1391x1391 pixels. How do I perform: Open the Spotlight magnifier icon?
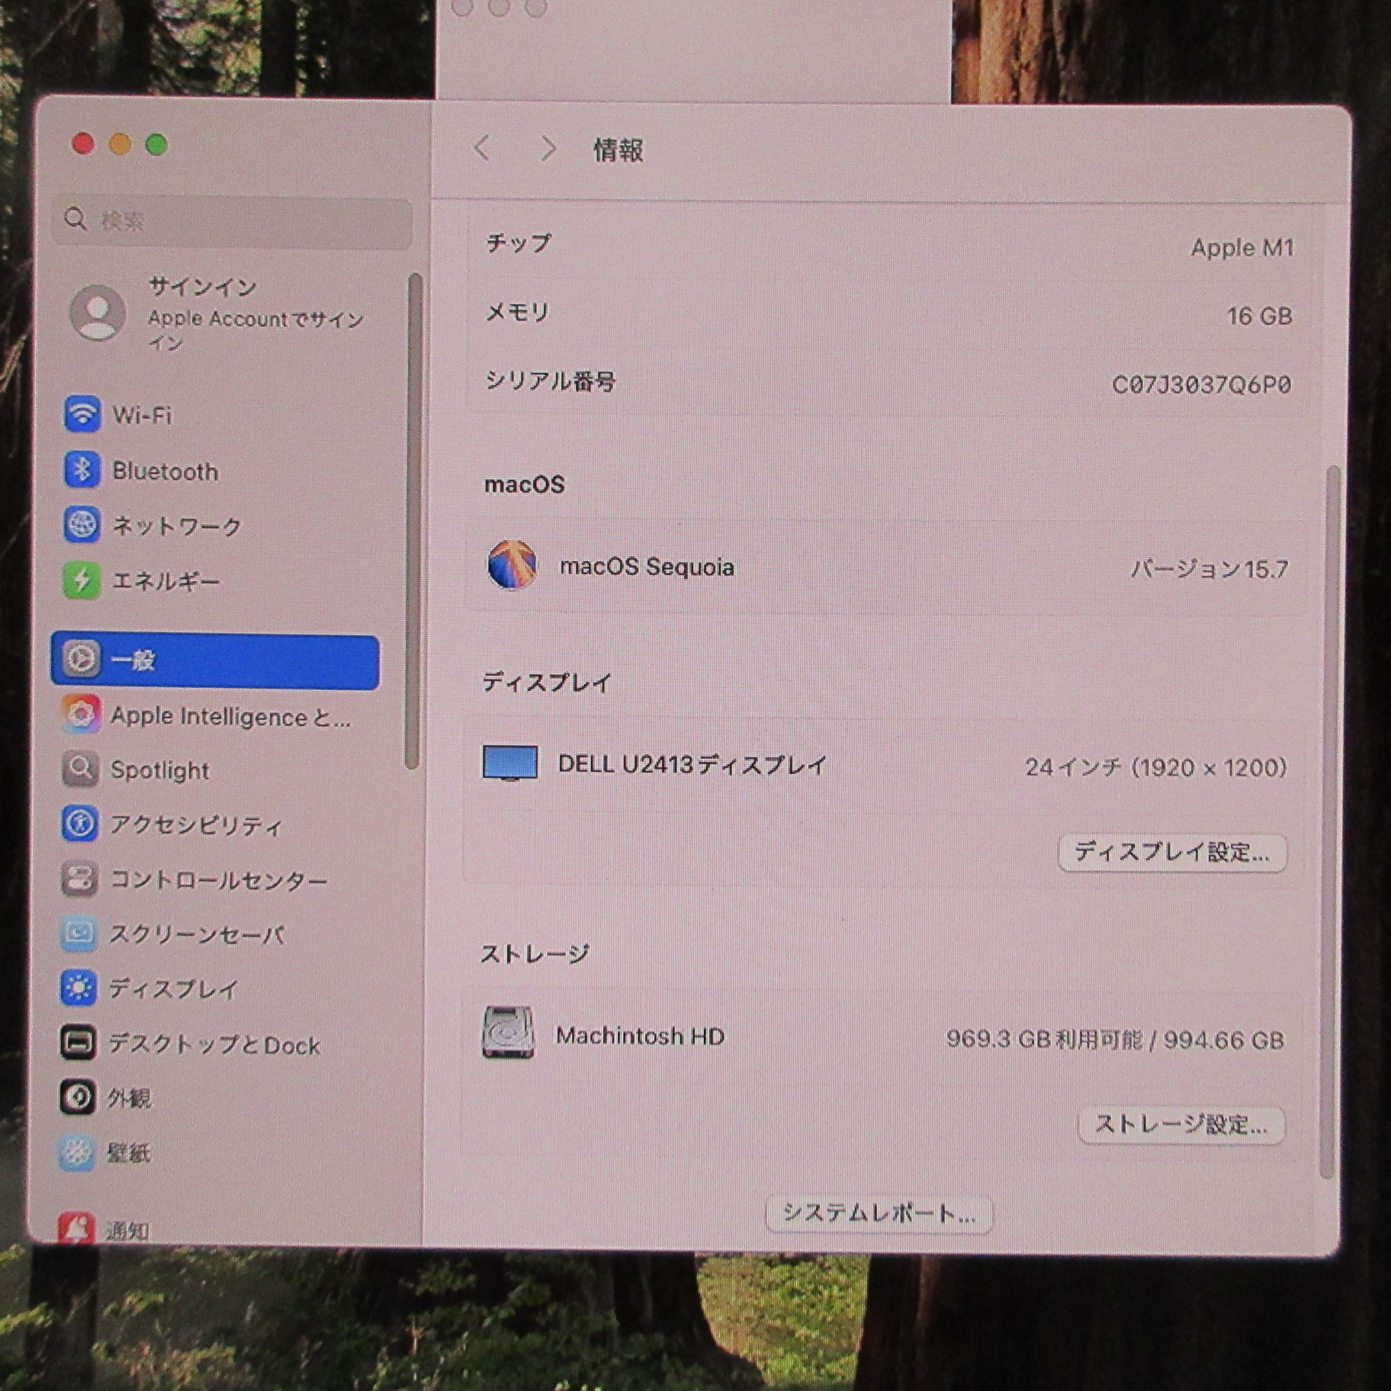tap(80, 769)
